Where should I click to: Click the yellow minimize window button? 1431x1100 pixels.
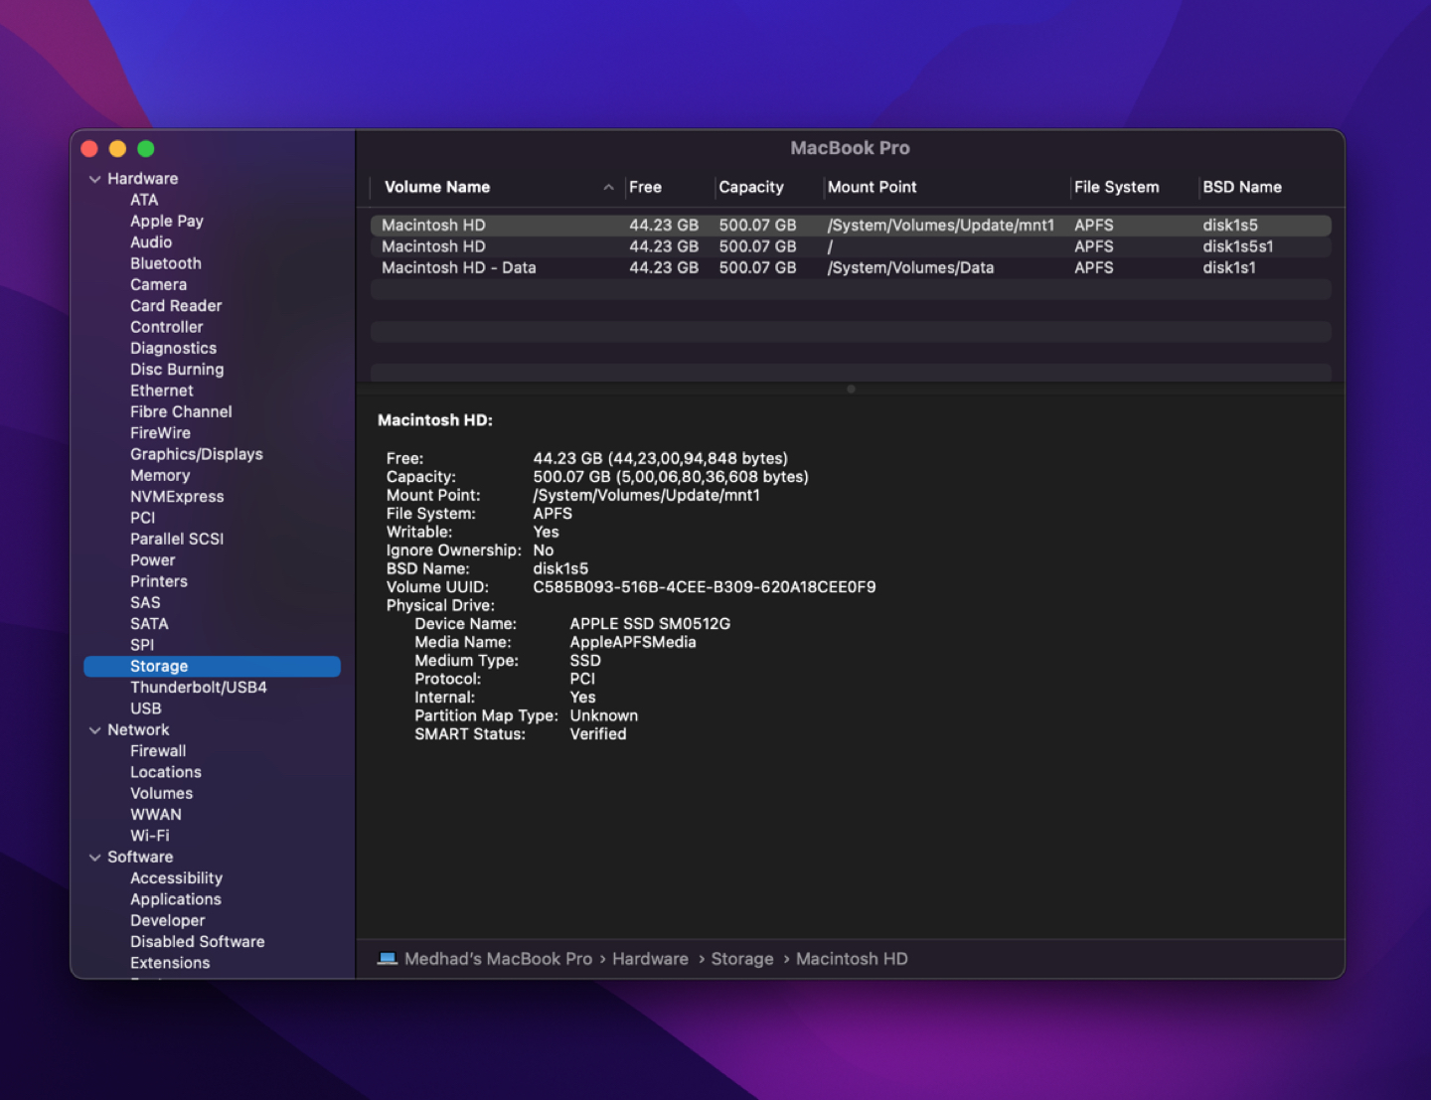pyautogui.click(x=117, y=149)
